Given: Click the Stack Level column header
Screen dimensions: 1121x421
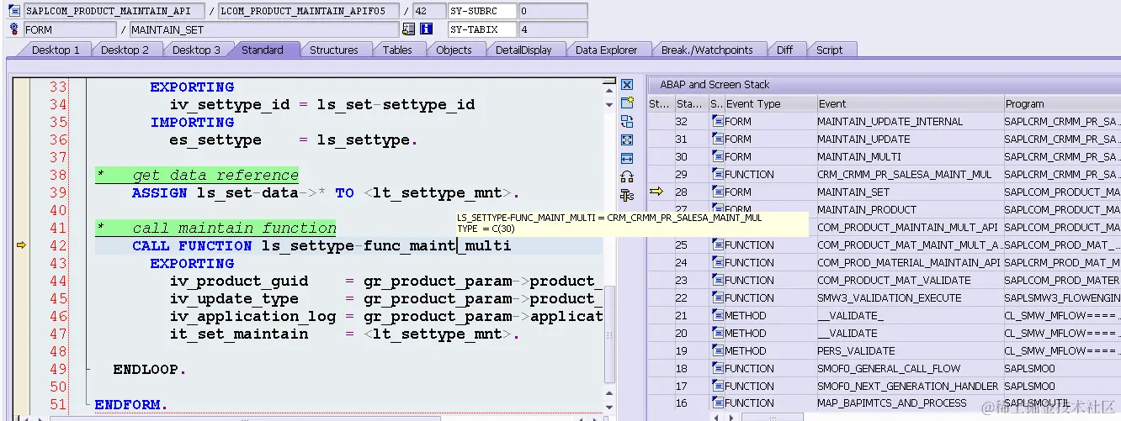Looking at the screenshot, I should (x=690, y=104).
